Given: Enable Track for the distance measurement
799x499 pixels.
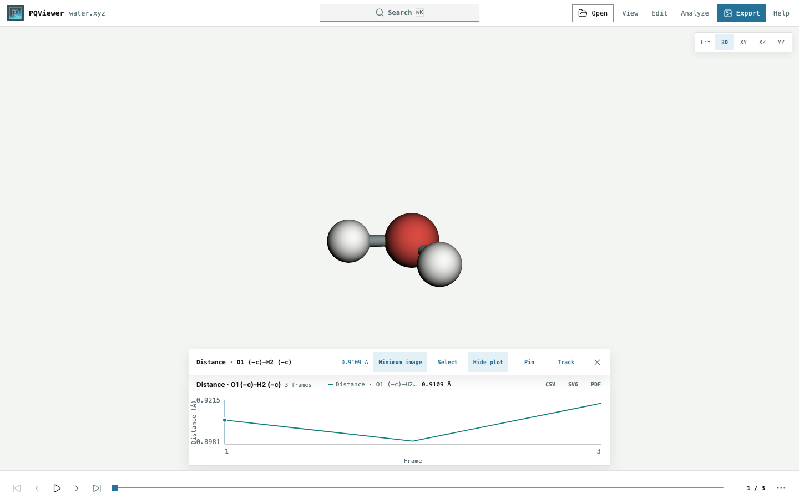Looking at the screenshot, I should point(566,362).
